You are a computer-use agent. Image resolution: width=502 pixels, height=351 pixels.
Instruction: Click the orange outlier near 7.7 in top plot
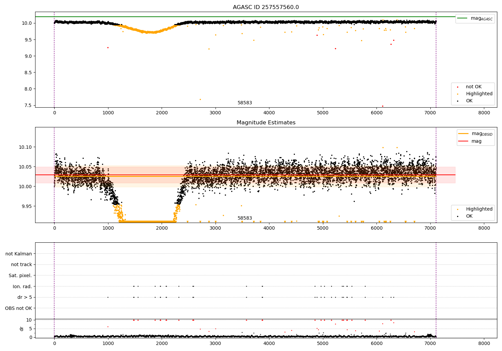[x=200, y=99]
